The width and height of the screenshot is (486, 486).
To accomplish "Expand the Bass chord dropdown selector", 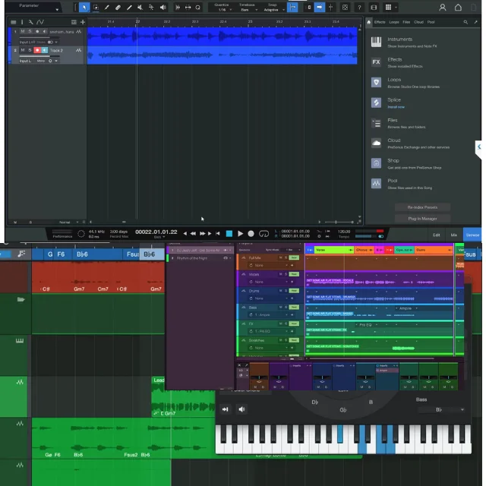I will (439, 410).
